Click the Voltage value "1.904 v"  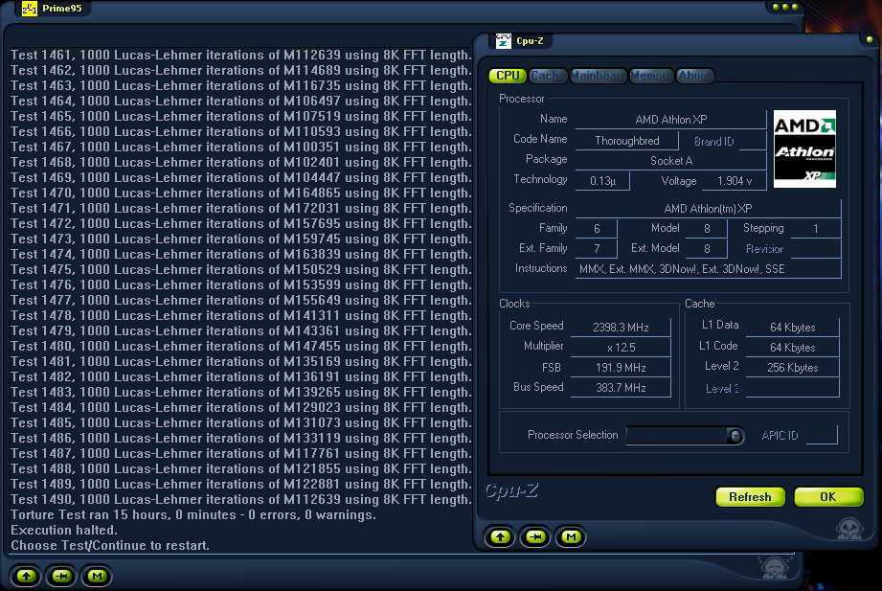pos(735,181)
